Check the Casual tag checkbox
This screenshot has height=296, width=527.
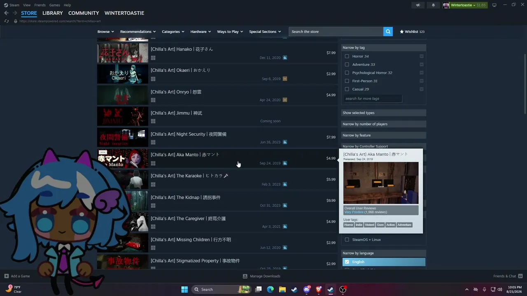coord(347,89)
